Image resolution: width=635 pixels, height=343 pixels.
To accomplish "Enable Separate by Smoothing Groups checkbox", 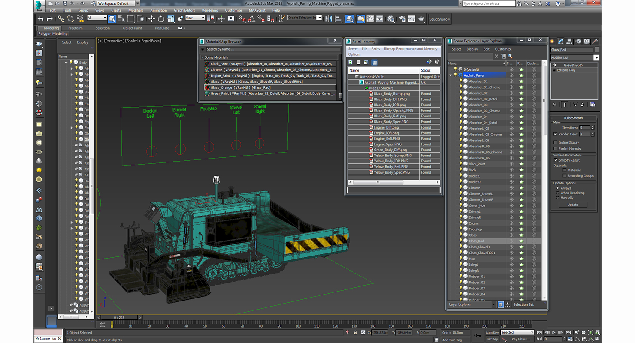I will [x=565, y=175].
